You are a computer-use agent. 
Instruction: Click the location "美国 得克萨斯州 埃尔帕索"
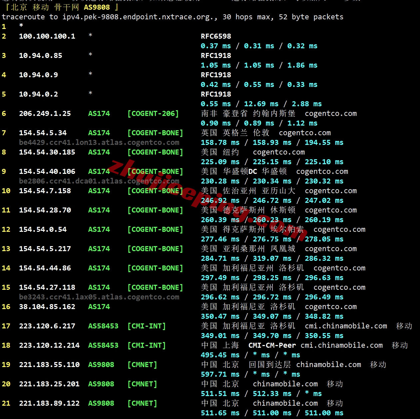(252, 229)
